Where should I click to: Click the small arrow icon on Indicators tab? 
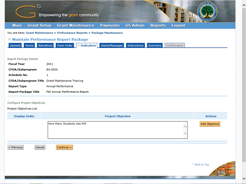tap(79, 45)
